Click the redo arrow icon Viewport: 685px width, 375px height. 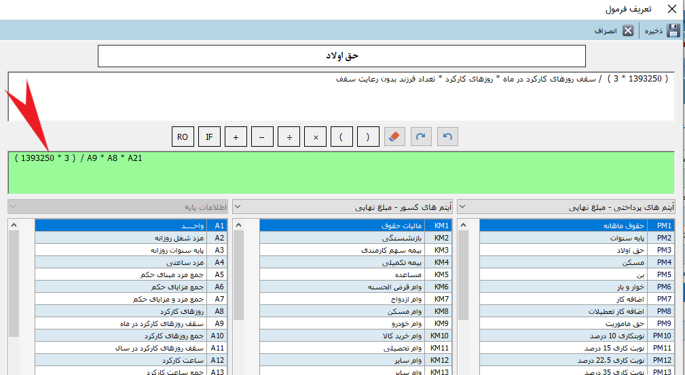click(421, 137)
